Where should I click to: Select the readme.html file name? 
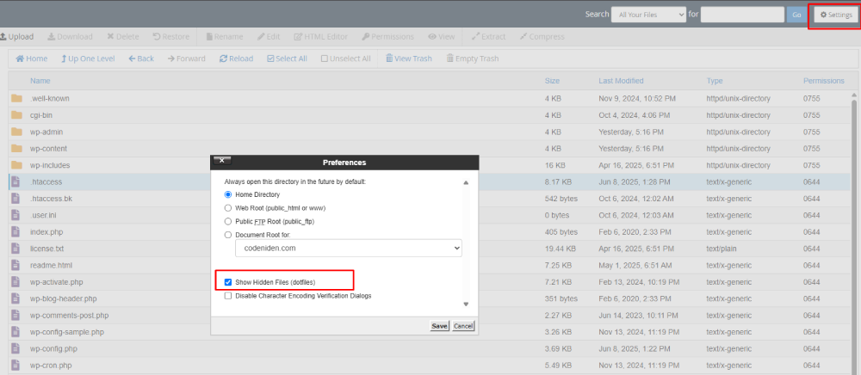point(51,266)
